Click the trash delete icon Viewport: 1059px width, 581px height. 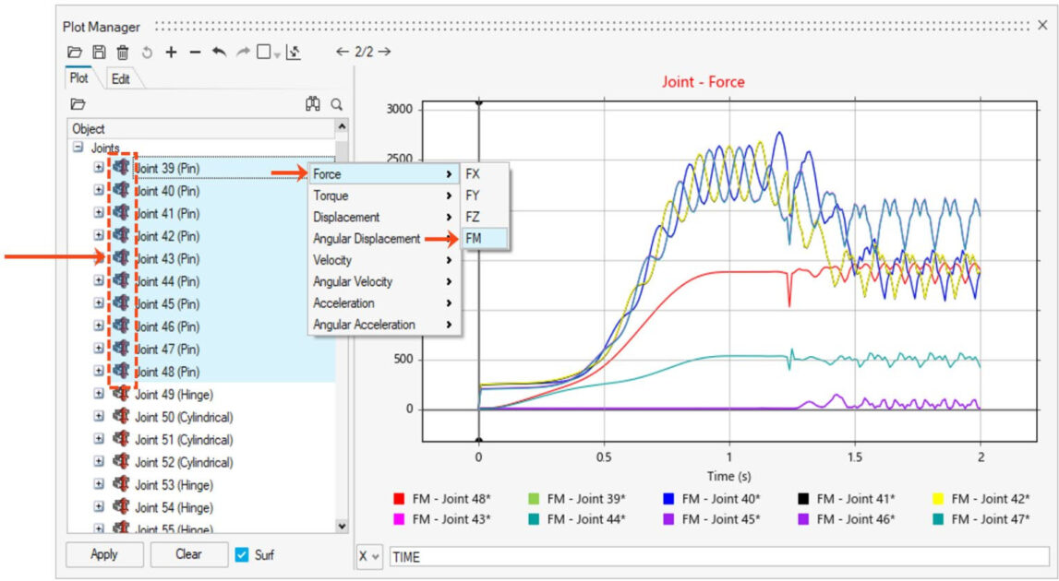(x=122, y=53)
